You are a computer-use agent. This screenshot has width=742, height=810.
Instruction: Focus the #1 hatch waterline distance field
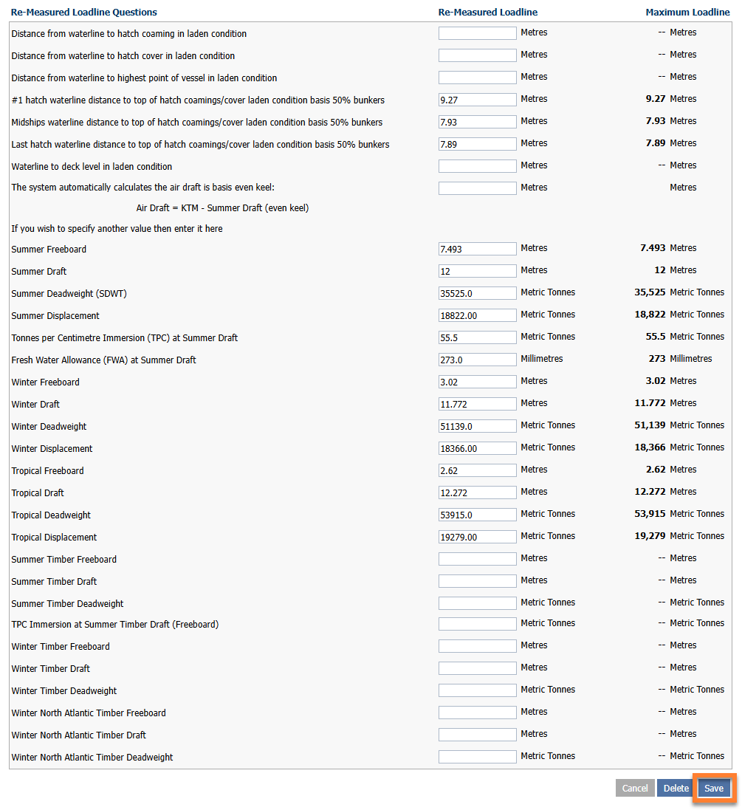tap(477, 100)
